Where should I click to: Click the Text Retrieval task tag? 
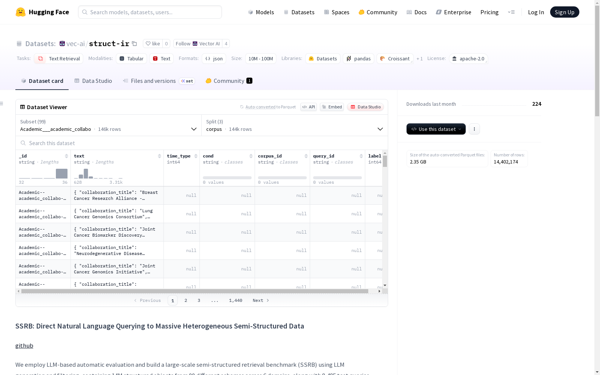pos(58,58)
